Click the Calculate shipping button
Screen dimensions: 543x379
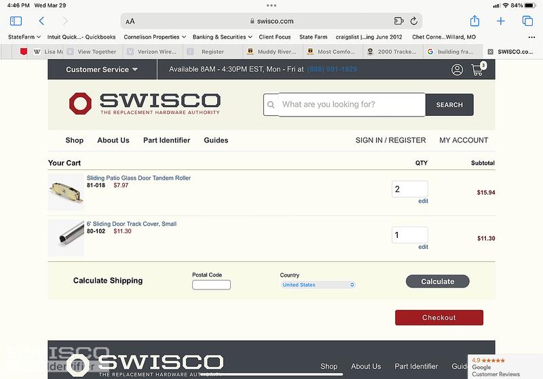(x=438, y=281)
